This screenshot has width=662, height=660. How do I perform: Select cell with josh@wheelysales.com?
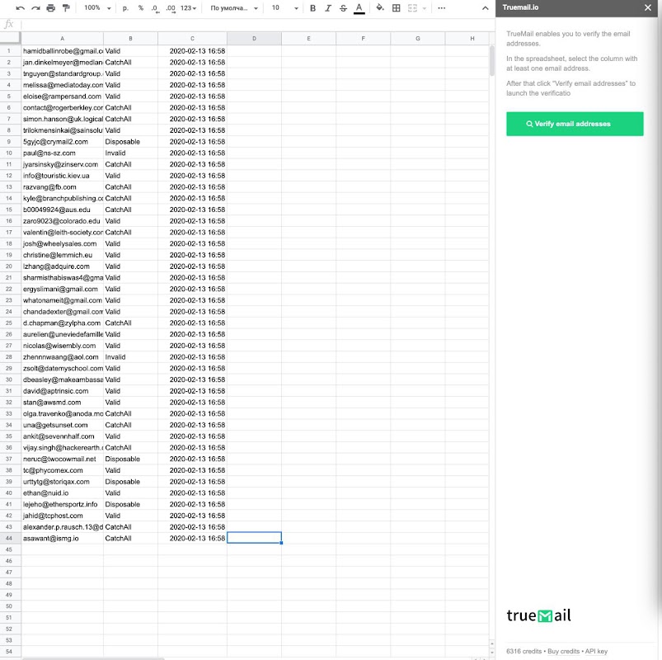click(62, 244)
